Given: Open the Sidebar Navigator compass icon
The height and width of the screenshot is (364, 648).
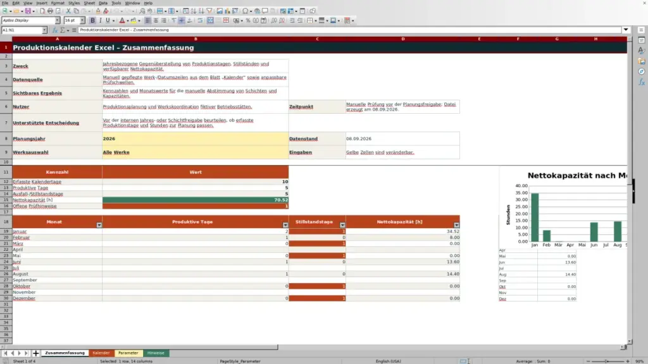Looking at the screenshot, I should 642,72.
